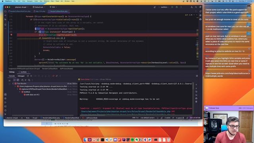Open the PhpStorm settings gear in title bar

coord(200,7)
